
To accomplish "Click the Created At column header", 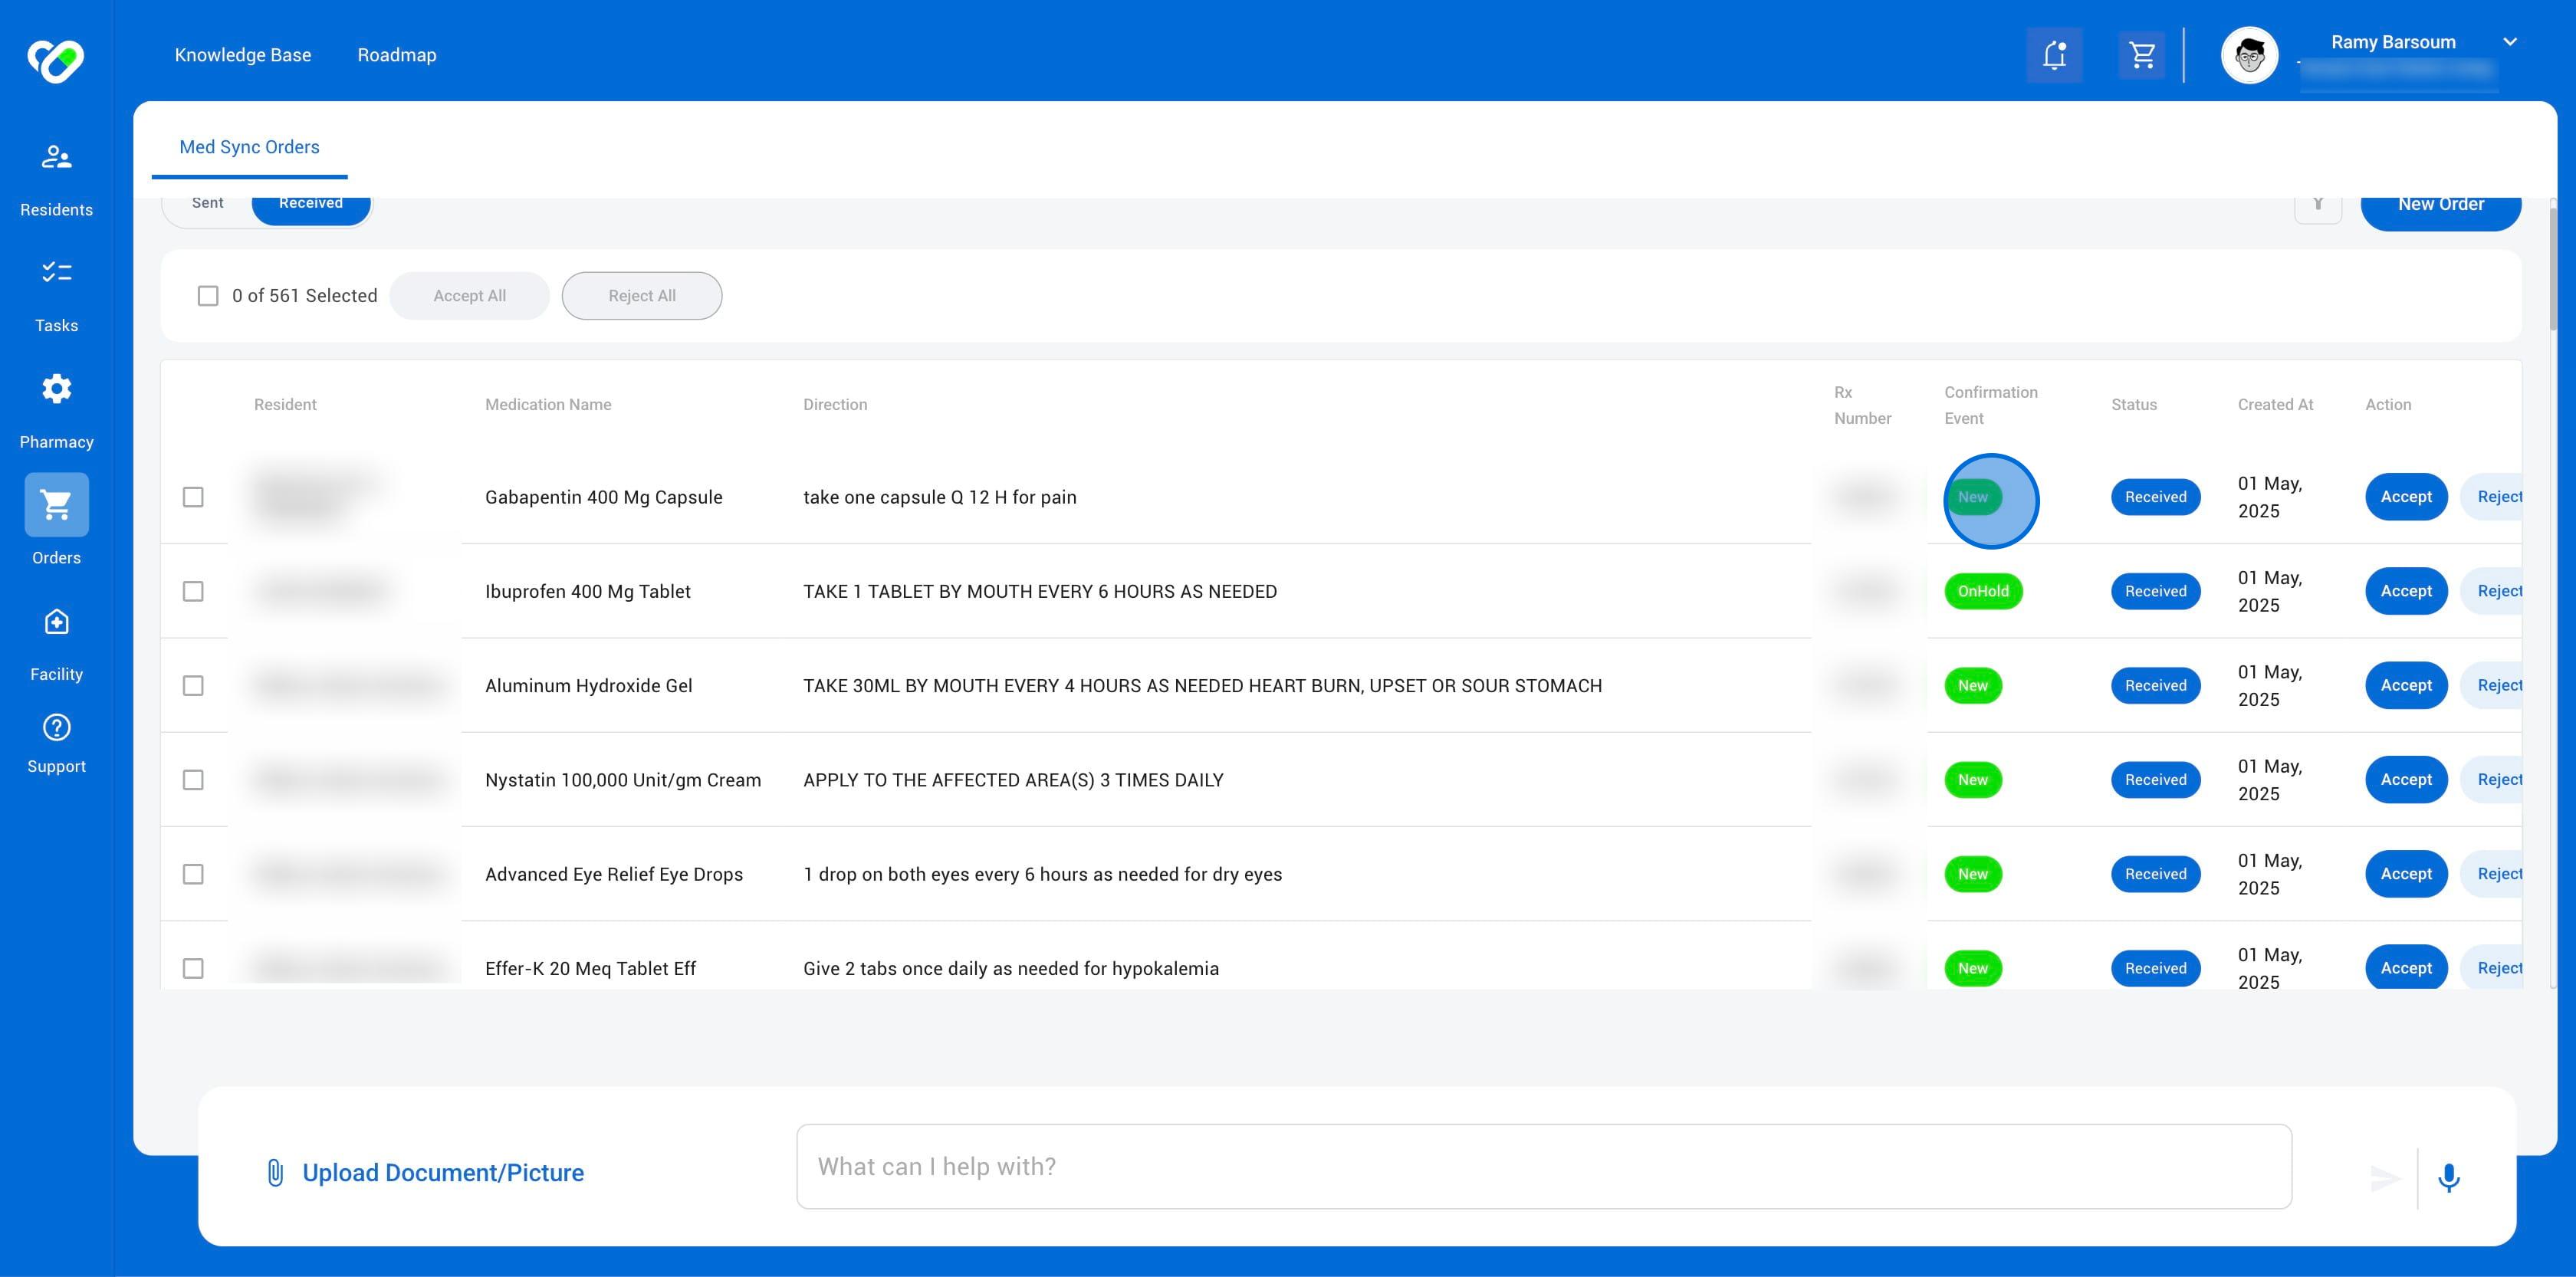I will click(2275, 405).
